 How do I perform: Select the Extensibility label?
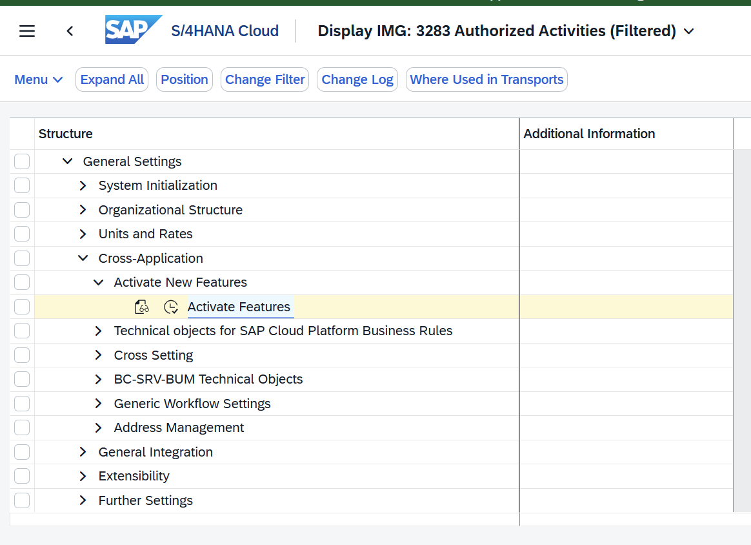134,476
